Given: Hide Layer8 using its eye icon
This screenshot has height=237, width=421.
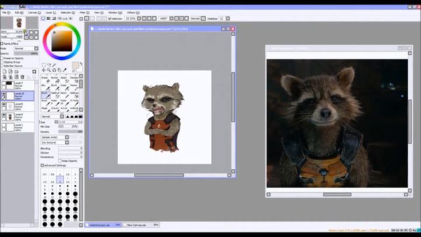Looking at the screenshot, I should [3, 104].
